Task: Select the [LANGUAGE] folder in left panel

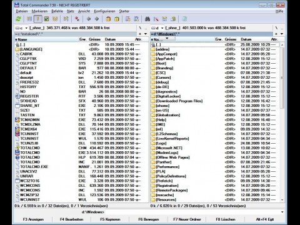Action: coord(82,49)
